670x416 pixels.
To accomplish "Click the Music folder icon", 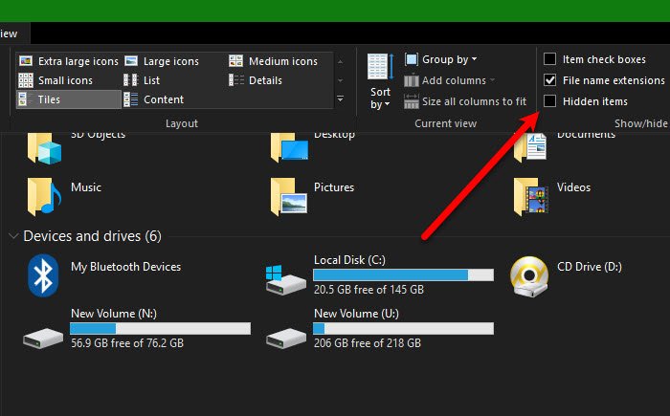I will coord(44,196).
